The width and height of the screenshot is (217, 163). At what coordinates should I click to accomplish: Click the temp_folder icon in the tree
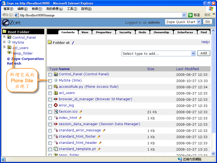tap(9, 53)
